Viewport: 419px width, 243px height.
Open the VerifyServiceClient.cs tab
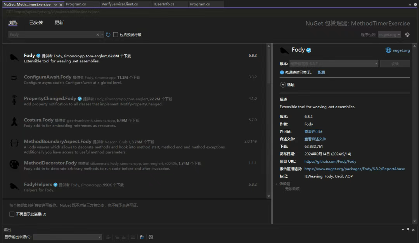click(119, 4)
